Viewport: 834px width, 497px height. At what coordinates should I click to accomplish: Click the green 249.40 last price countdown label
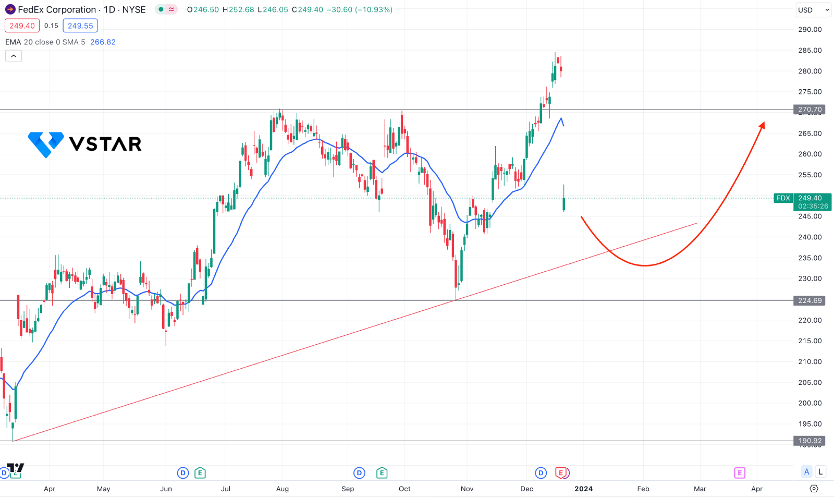click(x=813, y=202)
